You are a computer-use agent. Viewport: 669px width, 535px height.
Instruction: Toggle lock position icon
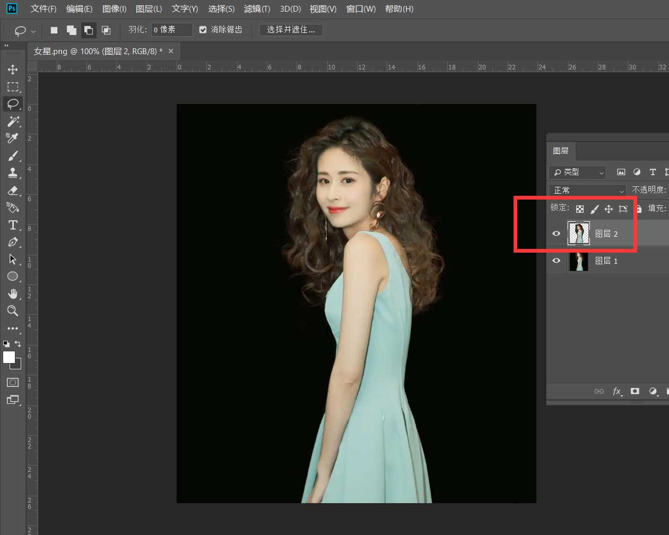[x=609, y=209]
